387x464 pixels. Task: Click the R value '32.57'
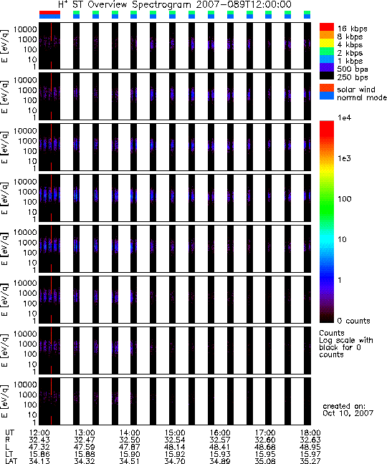[x=220, y=440]
